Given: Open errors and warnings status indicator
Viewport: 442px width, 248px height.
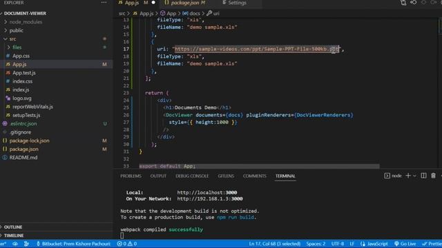Looking at the screenshot, I should tap(127, 244).
